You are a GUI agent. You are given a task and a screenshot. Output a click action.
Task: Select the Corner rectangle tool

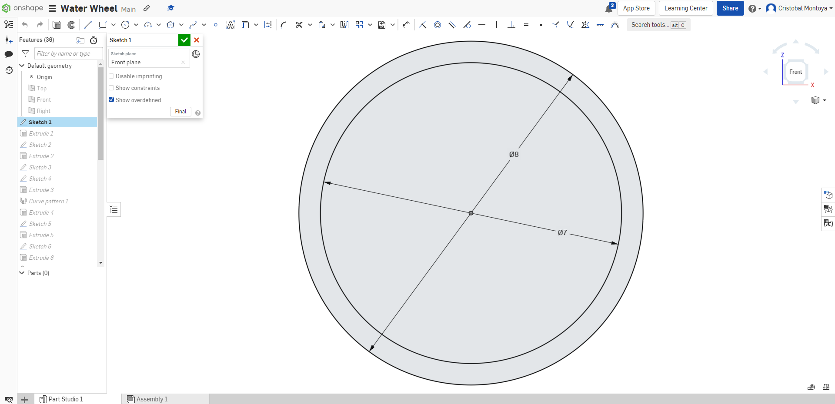(x=103, y=25)
